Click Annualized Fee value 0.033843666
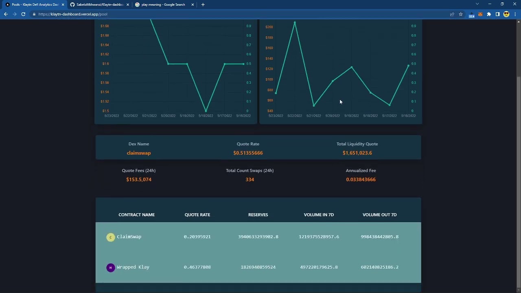Image resolution: width=521 pixels, height=293 pixels. click(361, 179)
